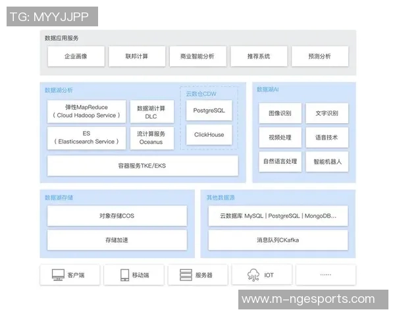This screenshot has width=395, height=316.
Task: Click the 数据湖分析 heading
Action: point(59,90)
